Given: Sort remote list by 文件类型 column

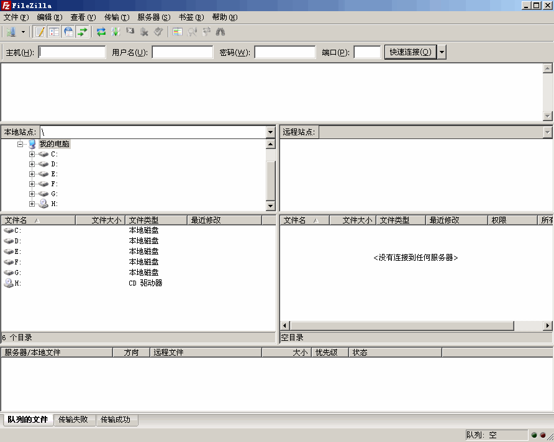Looking at the screenshot, I should coord(401,220).
